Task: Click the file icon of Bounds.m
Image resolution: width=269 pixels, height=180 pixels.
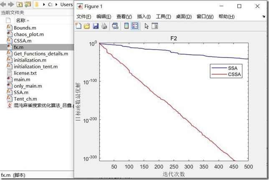Action: tap(10, 27)
